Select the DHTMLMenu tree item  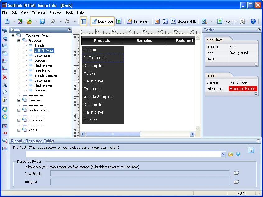click(44, 50)
